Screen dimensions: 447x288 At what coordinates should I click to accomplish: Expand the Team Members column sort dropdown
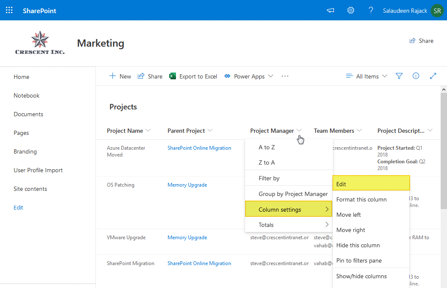coord(359,131)
